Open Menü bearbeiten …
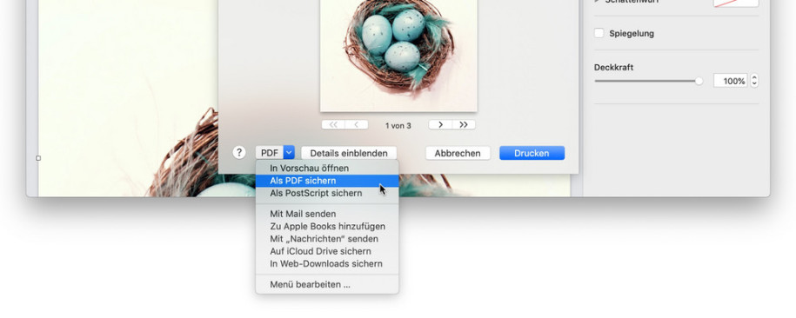The height and width of the screenshot is (318, 796). click(327, 284)
